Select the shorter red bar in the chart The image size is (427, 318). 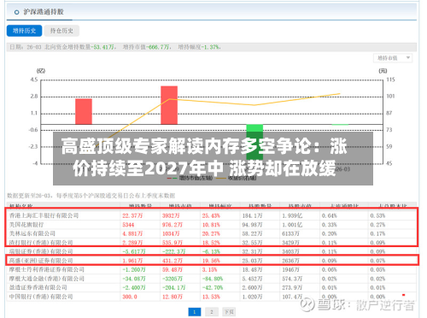coord(84,111)
